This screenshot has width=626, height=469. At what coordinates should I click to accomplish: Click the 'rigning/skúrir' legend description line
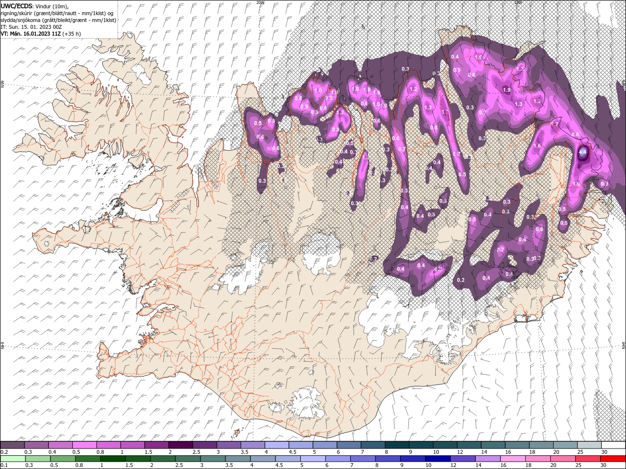tap(57, 13)
